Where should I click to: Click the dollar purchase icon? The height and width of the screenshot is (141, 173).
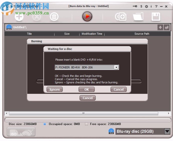(141, 6)
